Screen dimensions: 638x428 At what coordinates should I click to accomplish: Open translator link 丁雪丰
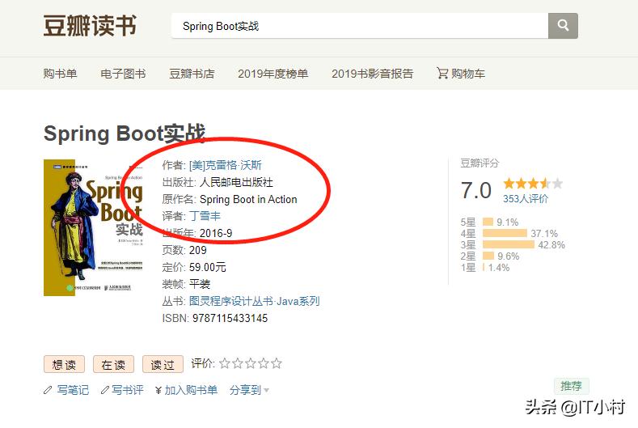click(205, 216)
